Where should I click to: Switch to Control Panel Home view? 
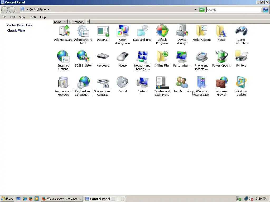(x=20, y=25)
